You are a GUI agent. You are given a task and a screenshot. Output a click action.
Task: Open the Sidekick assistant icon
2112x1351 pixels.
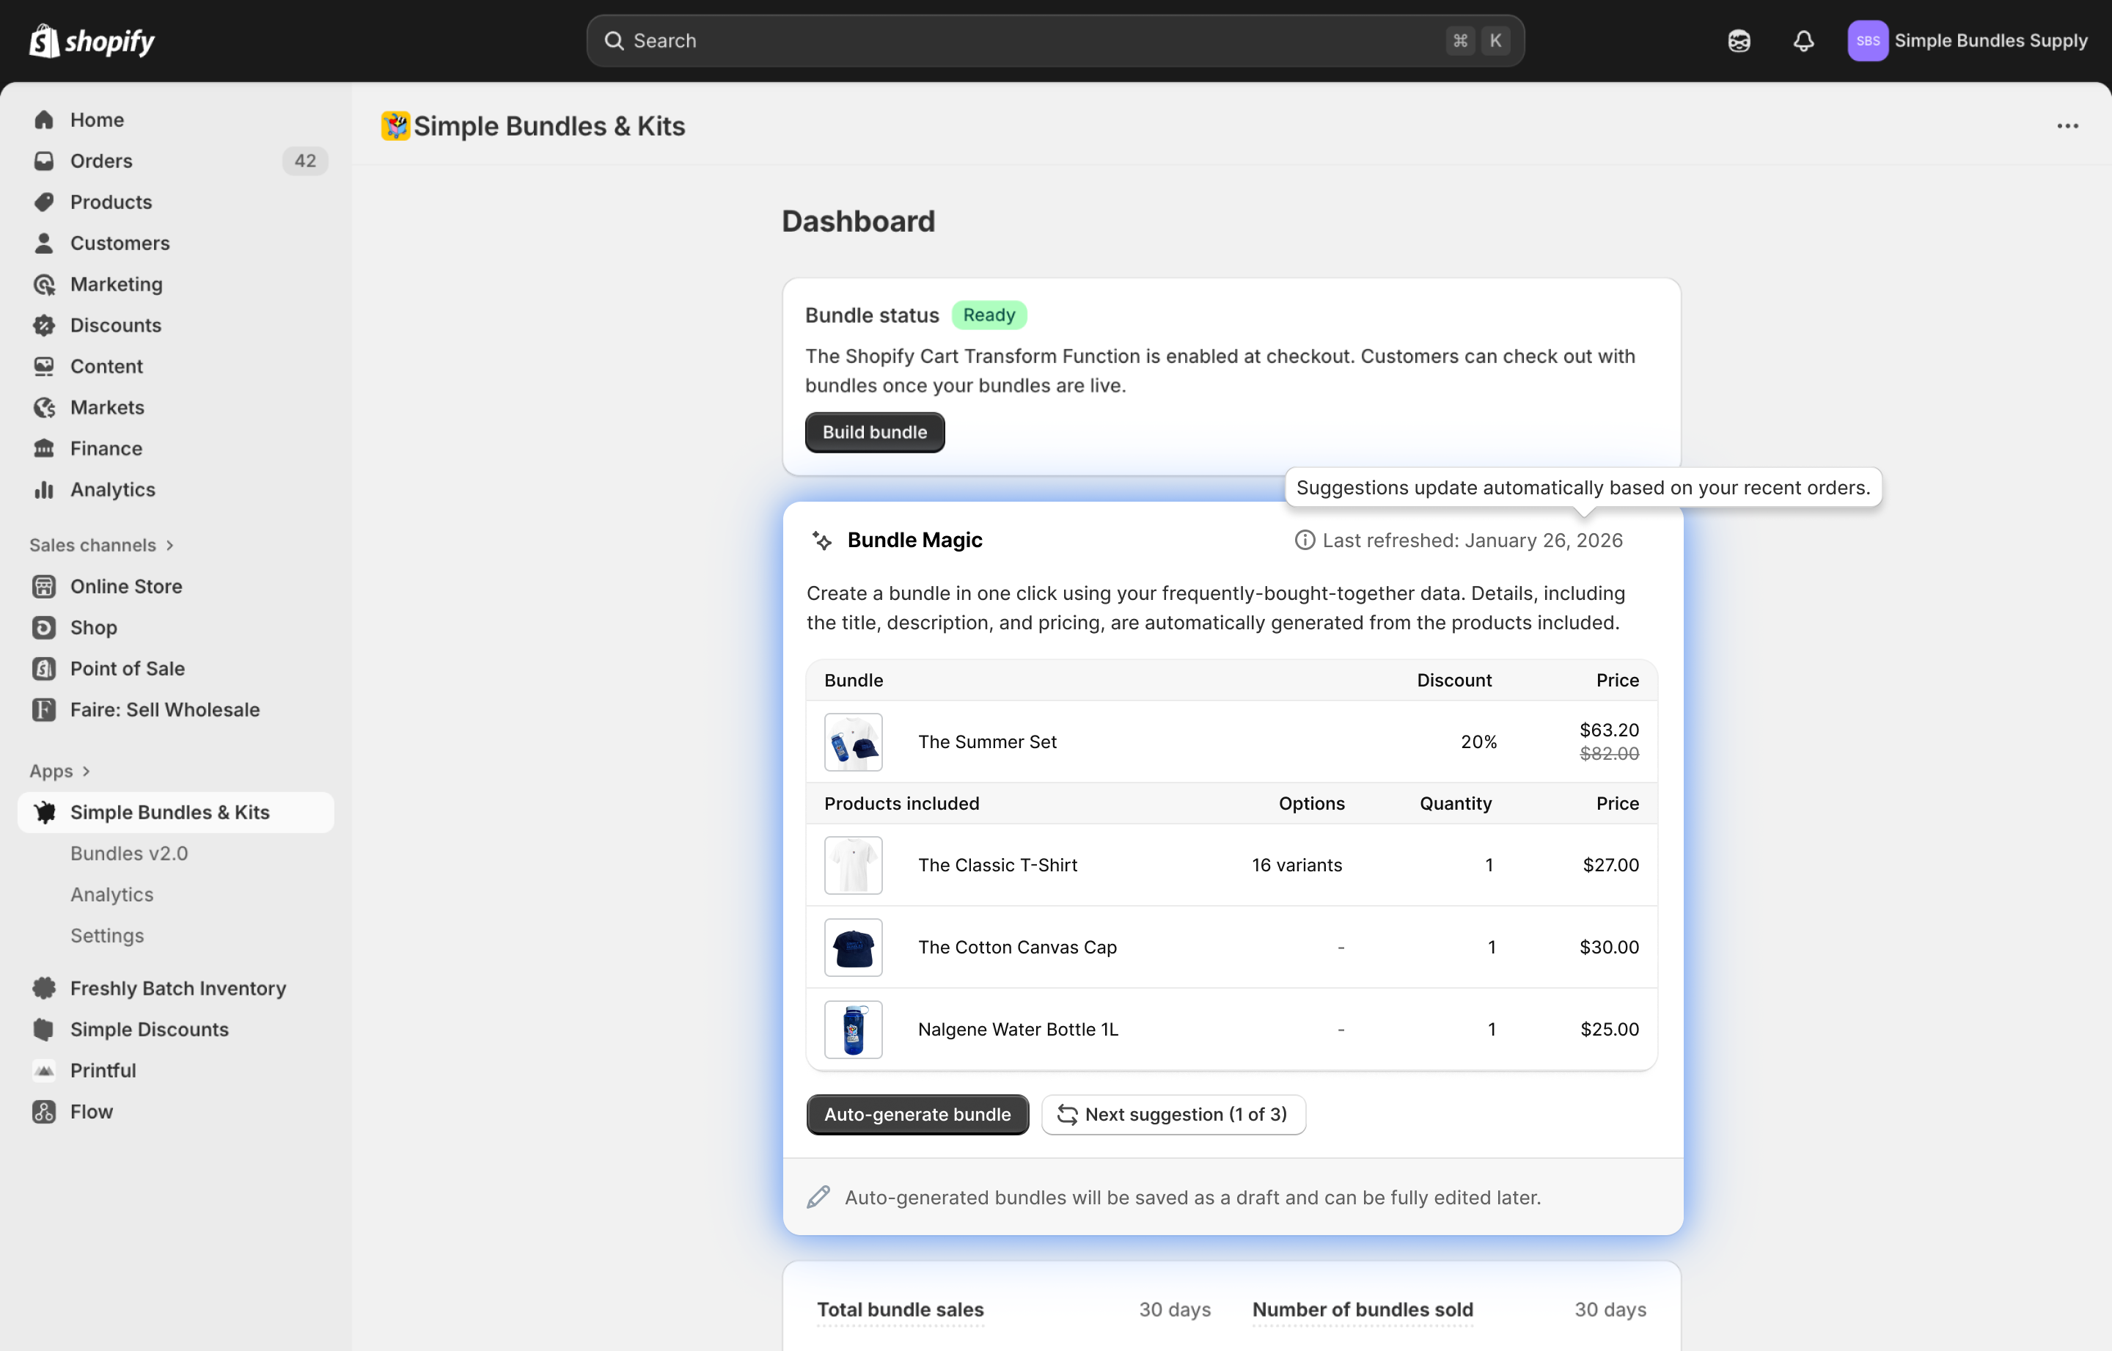[x=1738, y=41]
